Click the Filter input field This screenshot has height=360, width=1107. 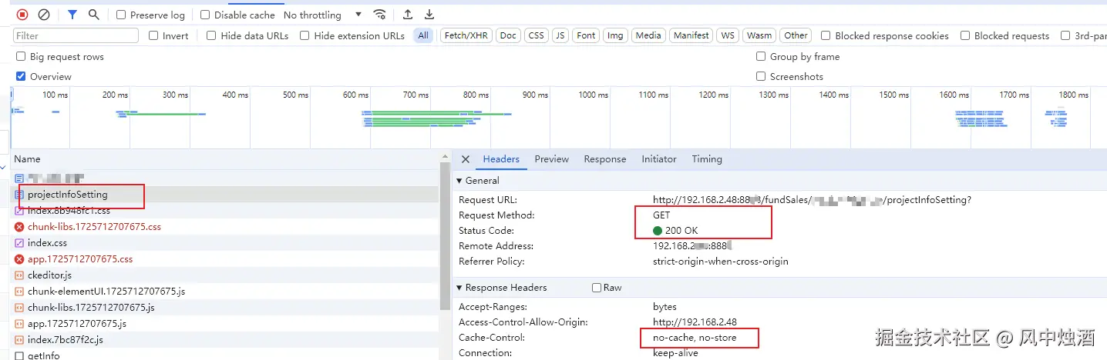pyautogui.click(x=76, y=35)
